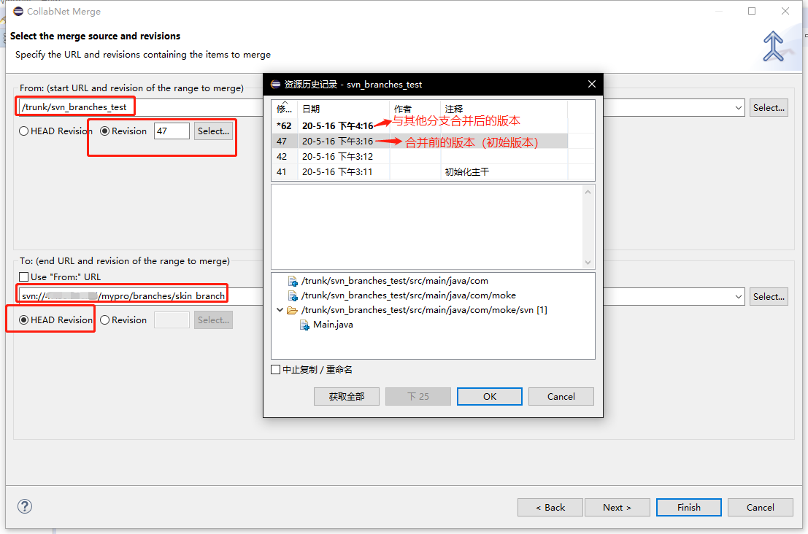Click file icon for /java/com/moke path
Screen dimensions: 808x534
click(293, 295)
